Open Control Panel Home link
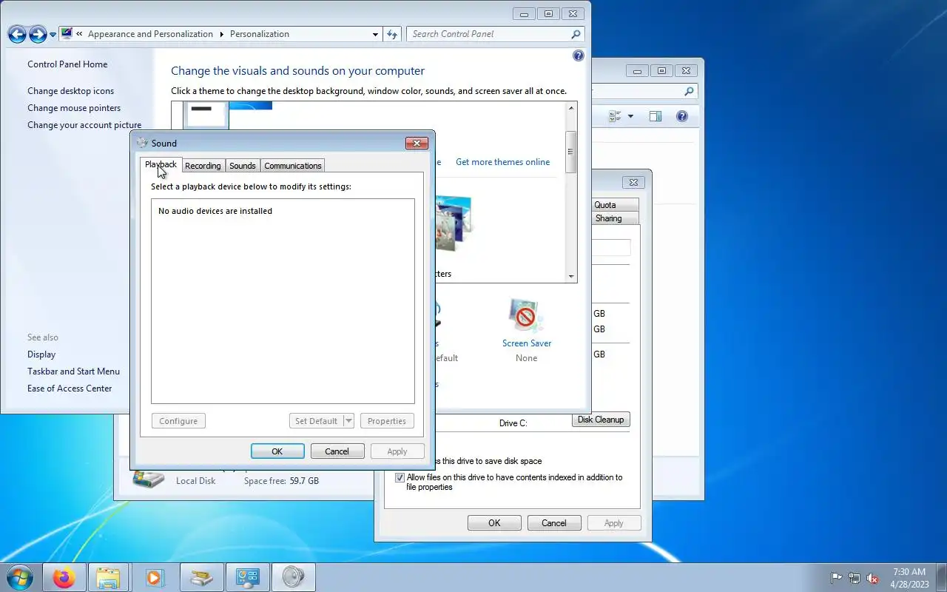This screenshot has height=592, width=947. (67, 64)
